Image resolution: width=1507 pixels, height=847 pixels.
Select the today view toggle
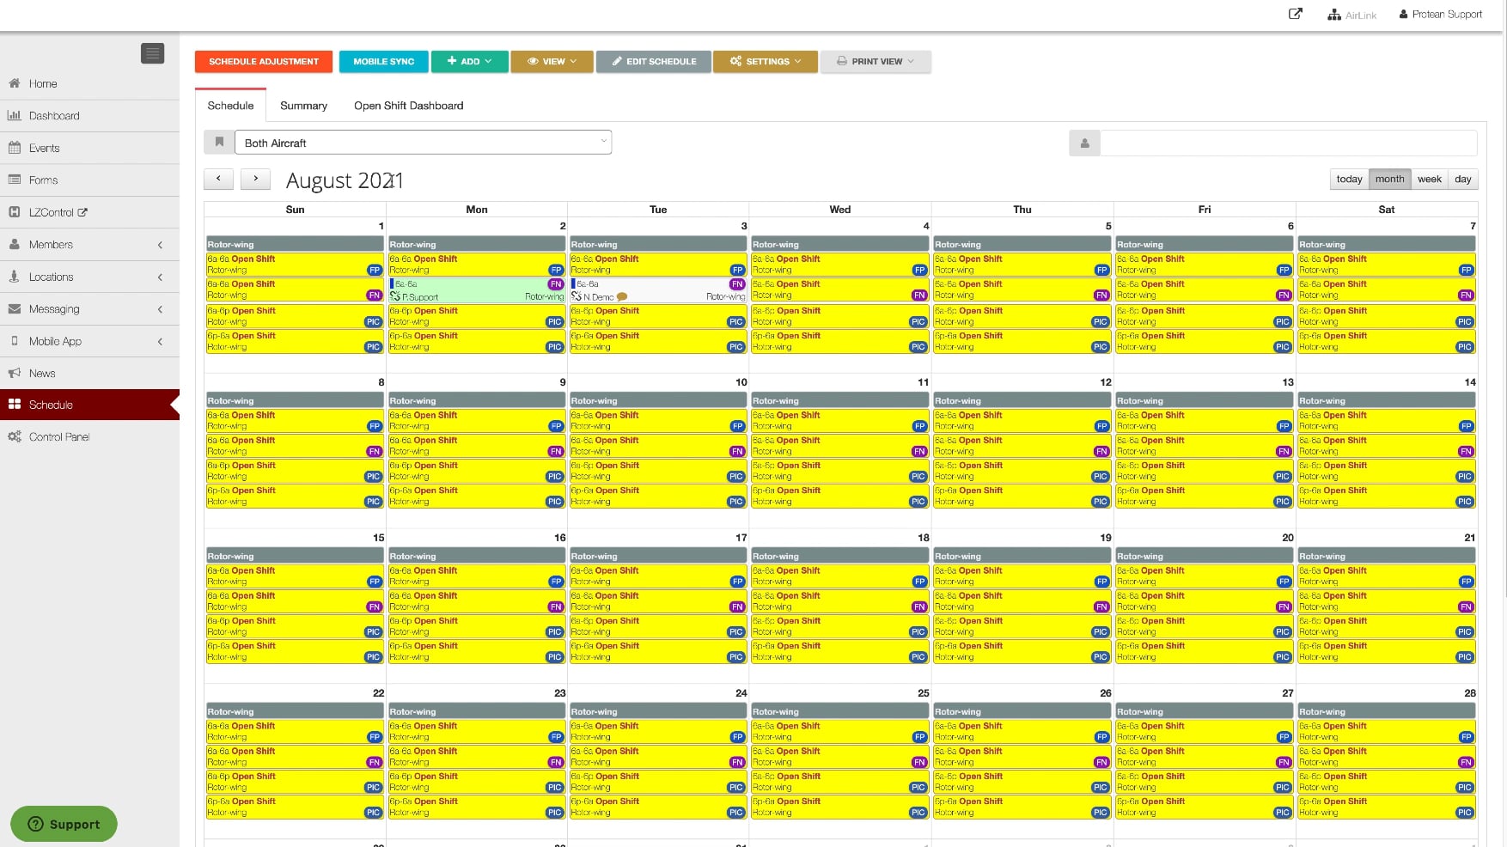pyautogui.click(x=1348, y=179)
